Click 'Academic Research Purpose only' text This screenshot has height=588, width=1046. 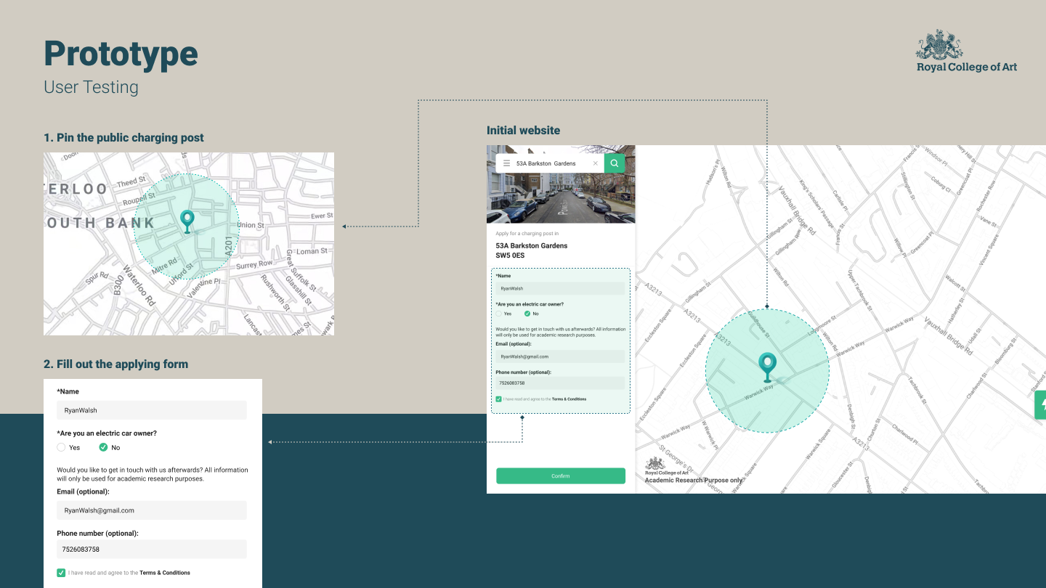(x=694, y=480)
